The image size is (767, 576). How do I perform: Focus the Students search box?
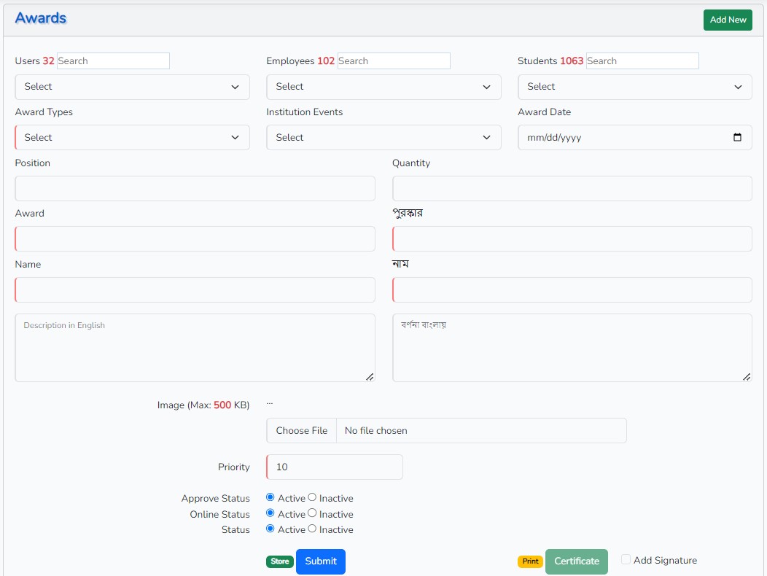(x=642, y=61)
